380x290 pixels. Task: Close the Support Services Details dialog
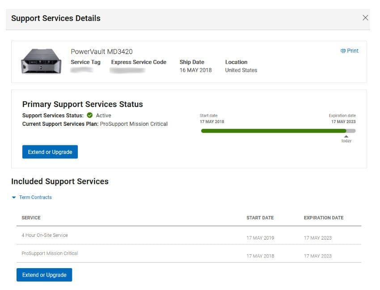(x=365, y=18)
